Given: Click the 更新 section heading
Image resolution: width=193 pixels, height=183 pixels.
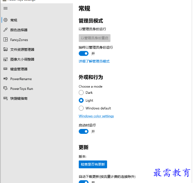Looking at the screenshot, I should [84, 147].
